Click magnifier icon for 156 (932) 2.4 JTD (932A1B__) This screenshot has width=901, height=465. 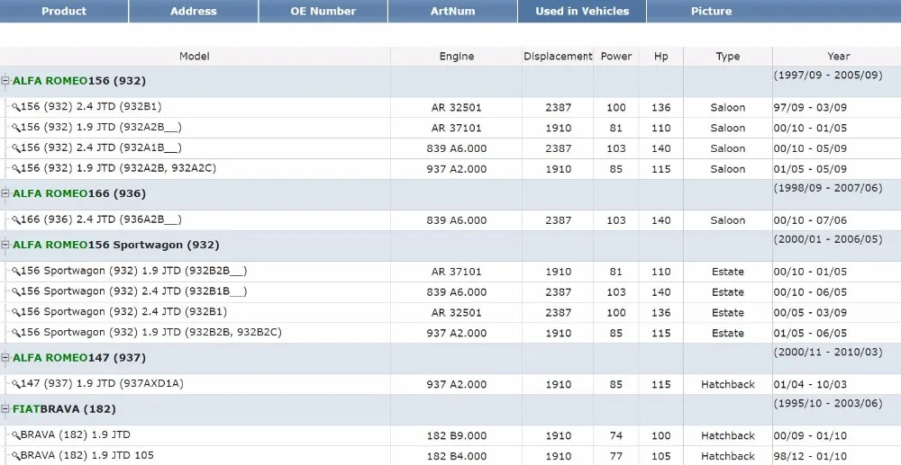coord(15,148)
